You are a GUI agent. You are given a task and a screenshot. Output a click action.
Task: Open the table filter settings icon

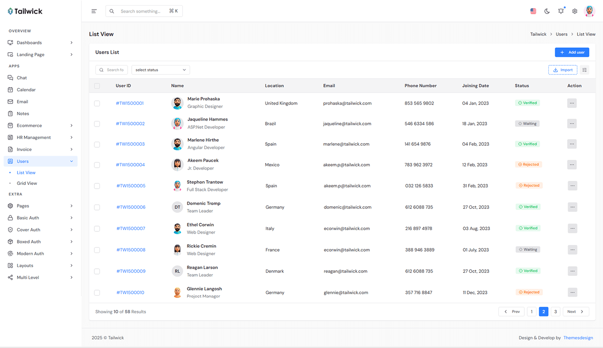coord(585,70)
